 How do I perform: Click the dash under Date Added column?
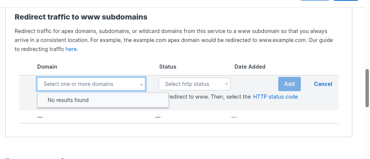click(234, 117)
